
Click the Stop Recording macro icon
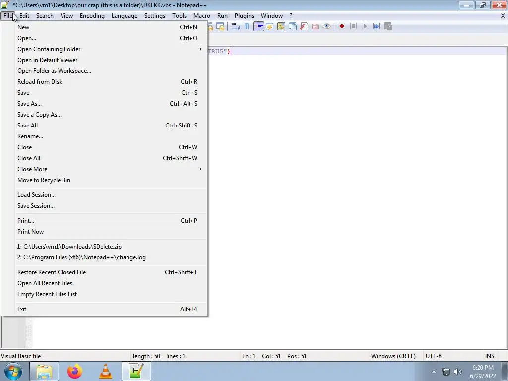[353, 26]
